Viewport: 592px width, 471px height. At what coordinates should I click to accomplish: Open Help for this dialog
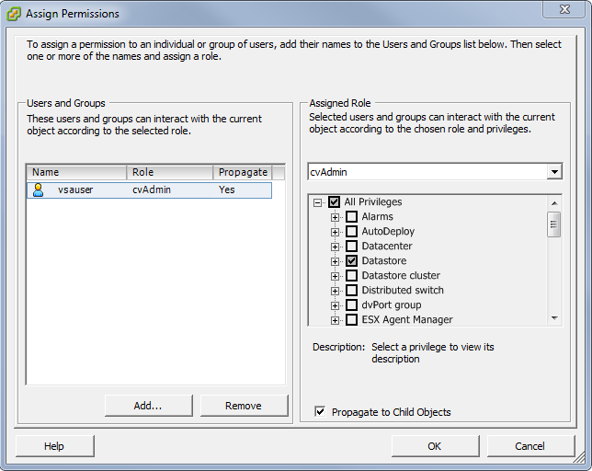[x=54, y=446]
